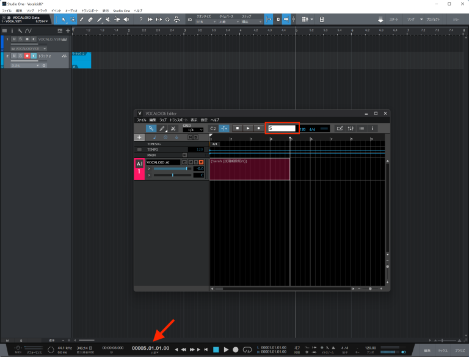Click the wrench icon above the track list
Screen dimensions: 469x357
coord(20,31)
